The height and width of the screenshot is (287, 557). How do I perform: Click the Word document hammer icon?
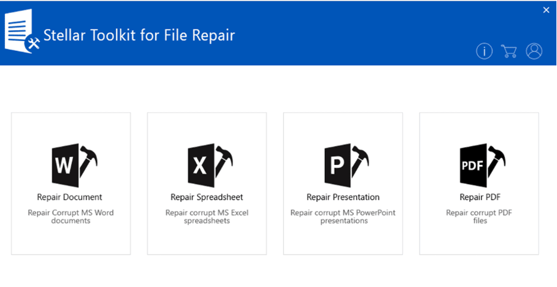coord(75,165)
